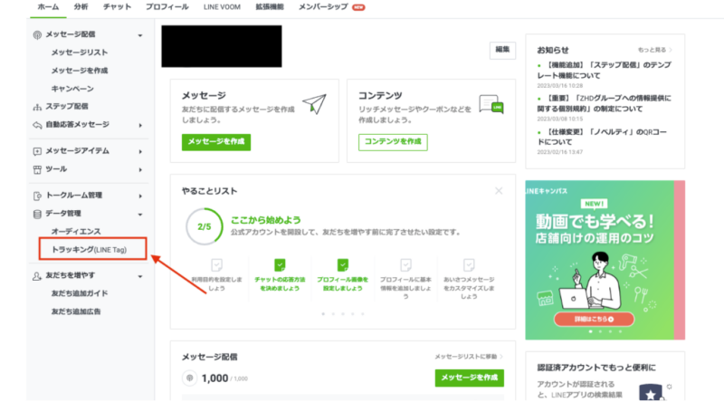Open the もっと見る link in お知らせ
The height and width of the screenshot is (402, 724).
click(654, 50)
